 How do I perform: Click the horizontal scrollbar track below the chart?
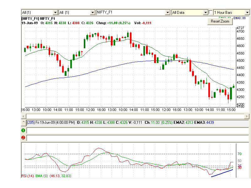tap(135, 116)
